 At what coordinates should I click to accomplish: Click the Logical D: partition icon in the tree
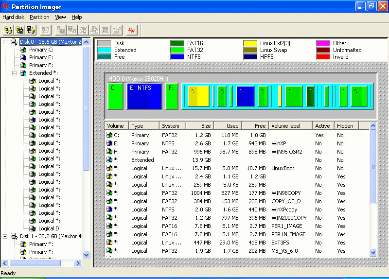click(33, 228)
